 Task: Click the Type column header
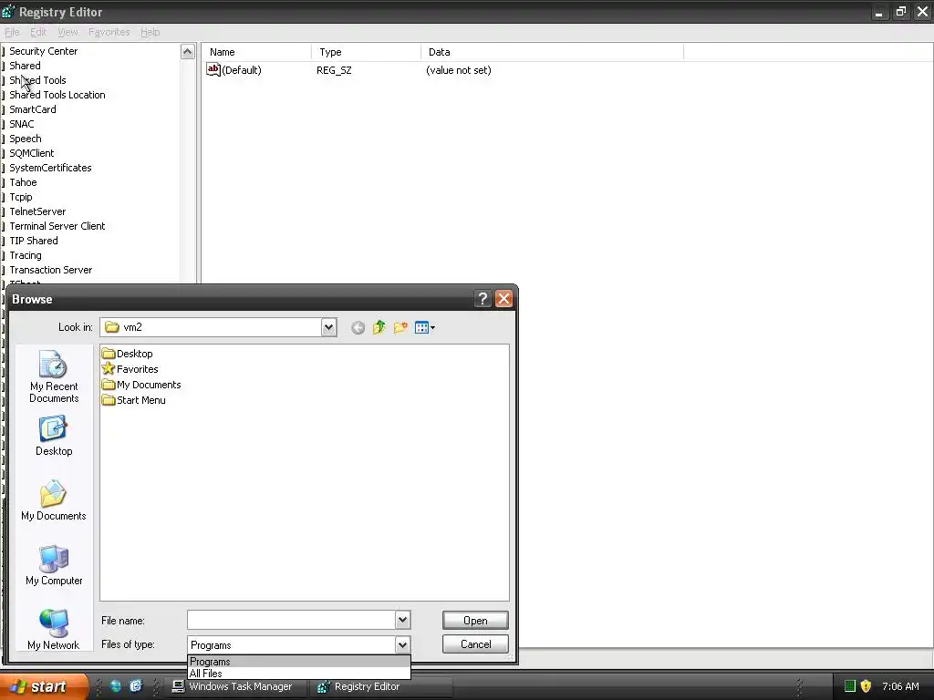pyautogui.click(x=367, y=52)
